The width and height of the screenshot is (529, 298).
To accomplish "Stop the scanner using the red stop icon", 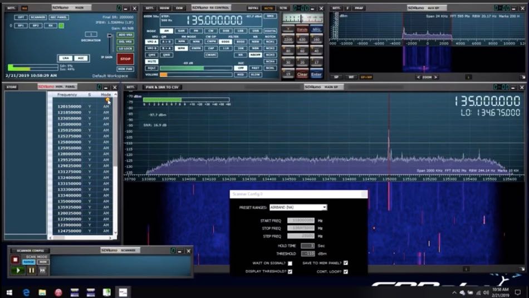I will point(15,260).
